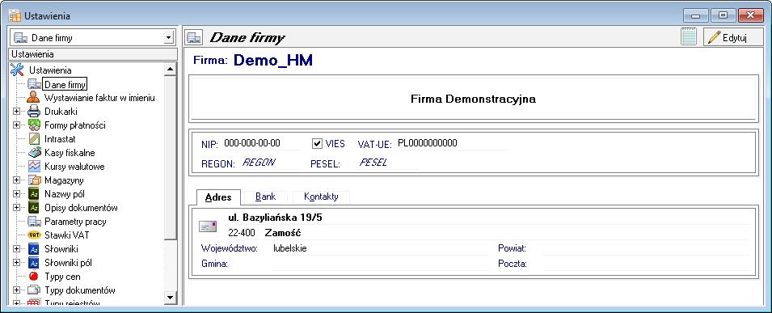
Task: Click the Parametry pracy icon
Action: coord(34,222)
